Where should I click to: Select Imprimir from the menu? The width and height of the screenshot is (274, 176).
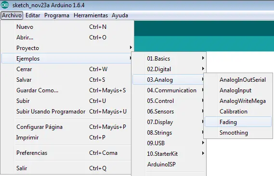66,138
